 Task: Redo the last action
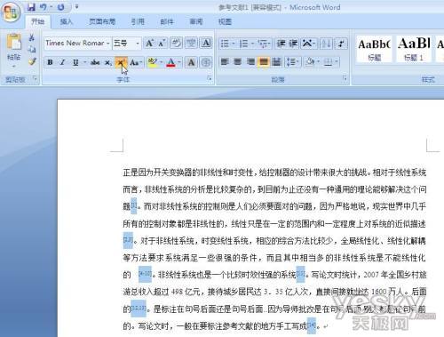pyautogui.click(x=61, y=7)
